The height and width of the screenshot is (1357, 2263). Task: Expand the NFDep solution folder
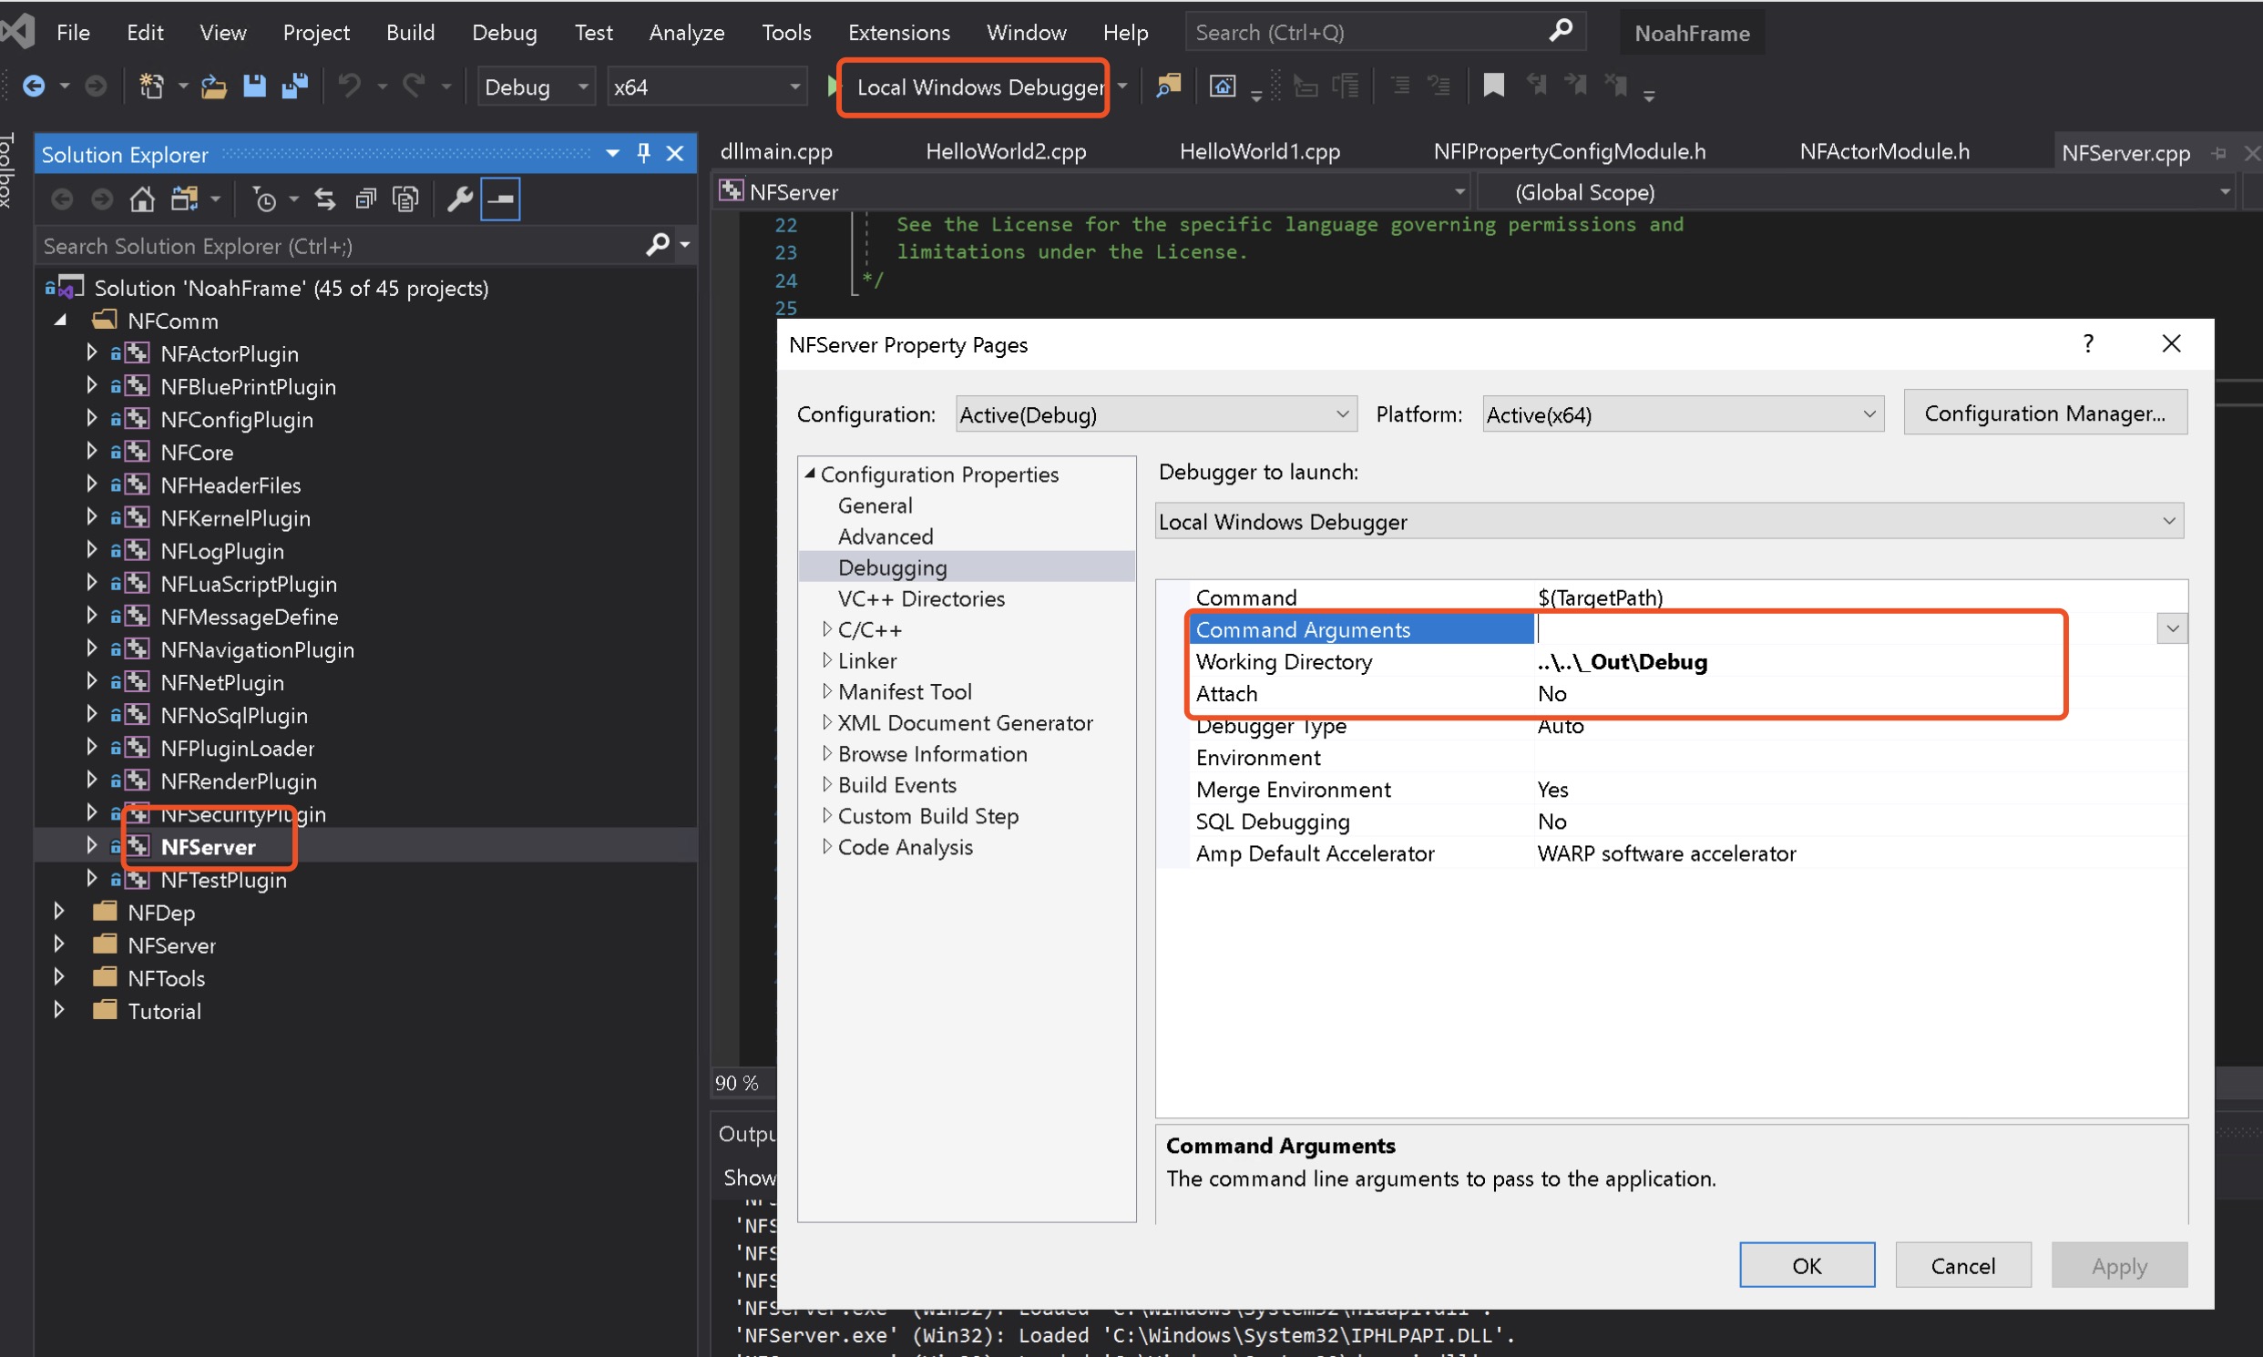pos(59,913)
